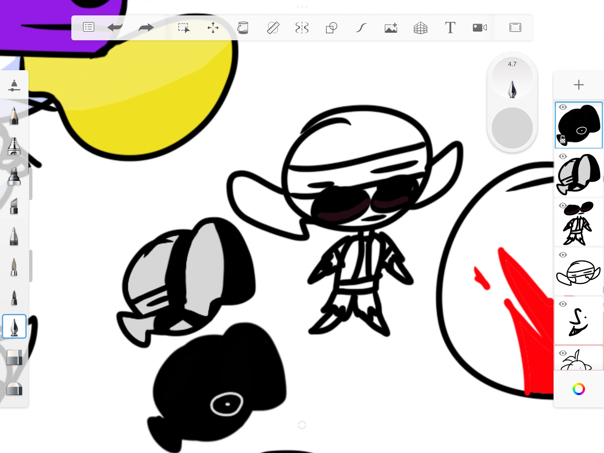This screenshot has width=604, height=453.
Task: Select the Text tool
Action: point(450,28)
